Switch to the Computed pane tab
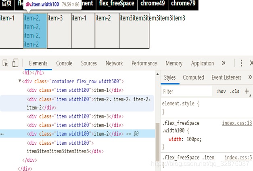Image resolution: width=253 pixels, height=171 pixels. click(x=193, y=78)
